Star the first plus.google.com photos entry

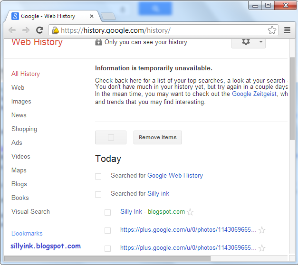click(x=262, y=230)
